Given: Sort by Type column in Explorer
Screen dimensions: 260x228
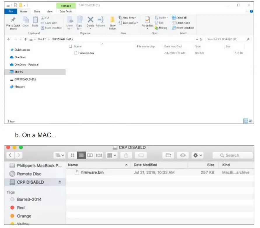Looking at the screenshot, I should click(198, 46).
